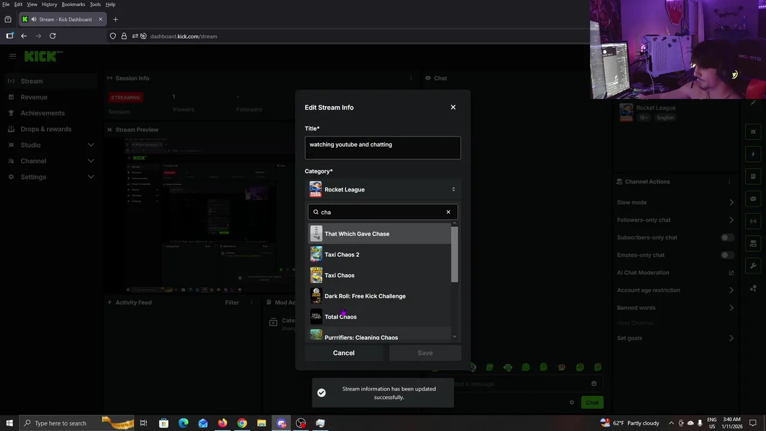The width and height of the screenshot is (766, 431).
Task: Click the chat bubble icon in right rail
Action: click(753, 199)
